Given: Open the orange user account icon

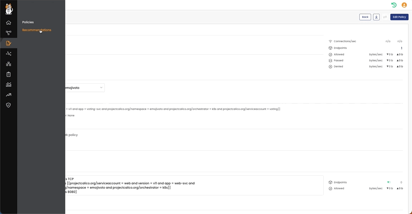Looking at the screenshot, I should tap(404, 5).
